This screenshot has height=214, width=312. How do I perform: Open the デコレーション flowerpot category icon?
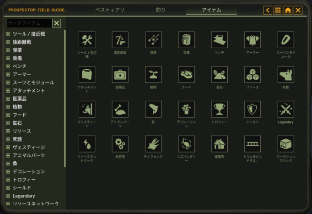187,109
